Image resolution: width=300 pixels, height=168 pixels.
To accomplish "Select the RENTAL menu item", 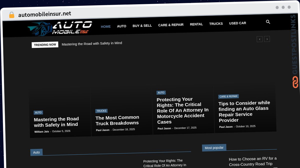I will pyautogui.click(x=196, y=24).
